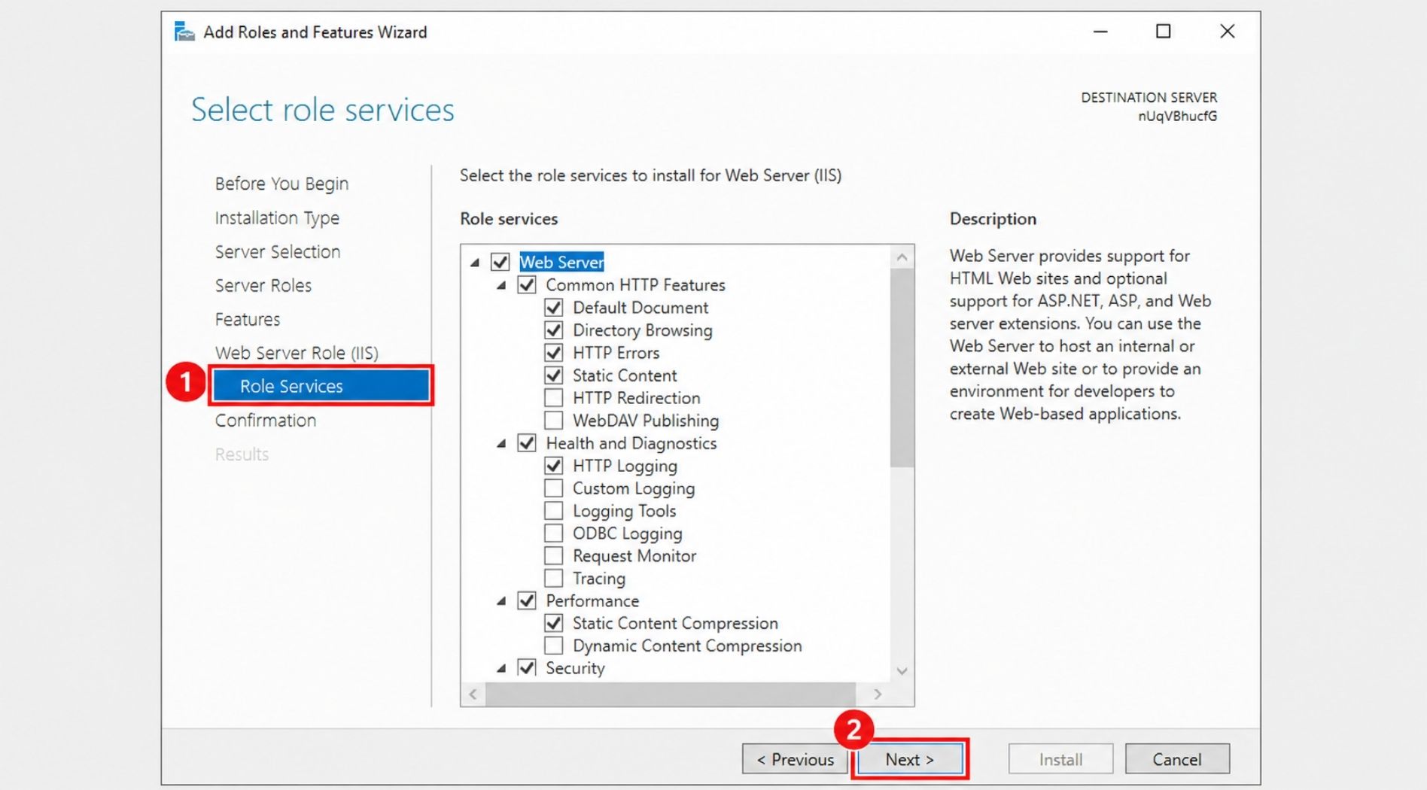The height and width of the screenshot is (790, 1427).
Task: Maximize the wizard window
Action: click(x=1164, y=32)
